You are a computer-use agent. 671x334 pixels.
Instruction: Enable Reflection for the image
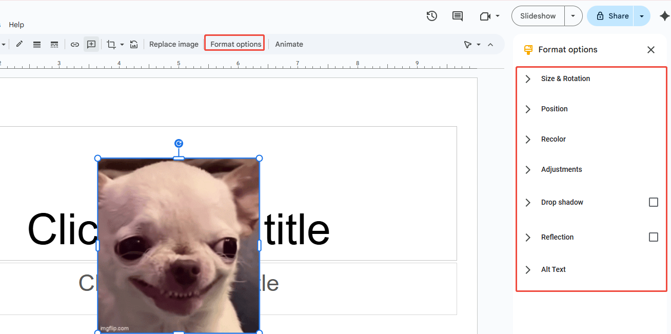coord(653,237)
